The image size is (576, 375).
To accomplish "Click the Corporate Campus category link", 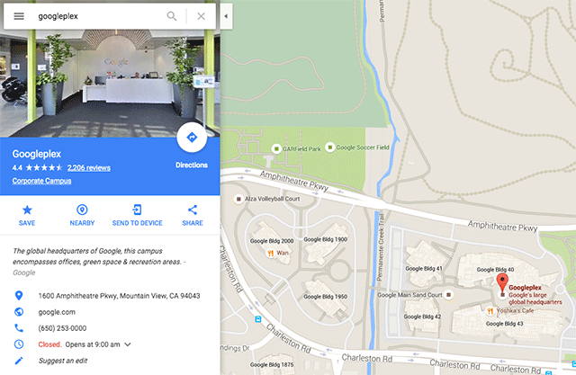I will 41,181.
